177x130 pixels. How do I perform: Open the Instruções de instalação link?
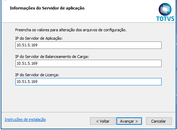click(25, 119)
